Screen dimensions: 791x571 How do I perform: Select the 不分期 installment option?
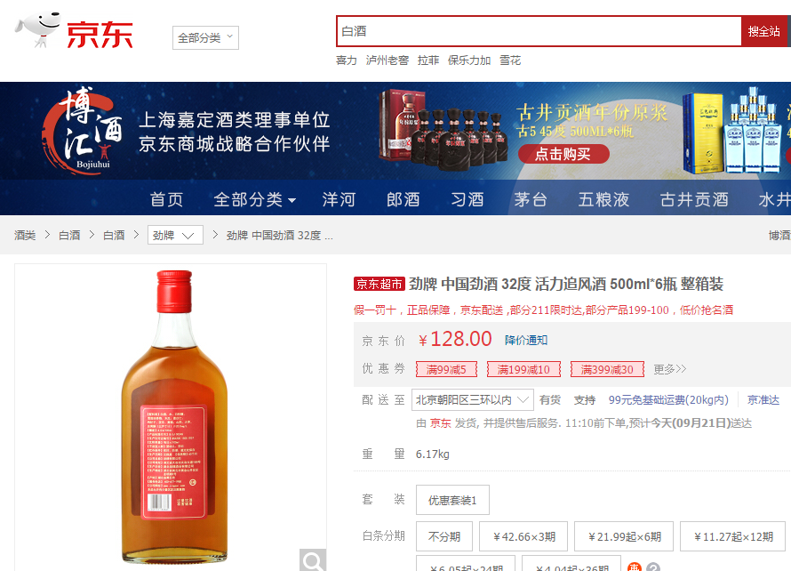click(443, 536)
